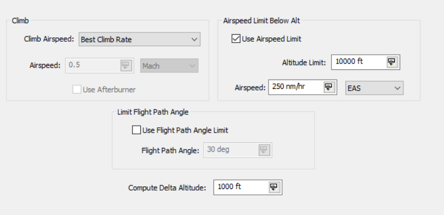The image size is (444, 215).
Task: Click the Climb group box title
Action: pyautogui.click(x=21, y=21)
